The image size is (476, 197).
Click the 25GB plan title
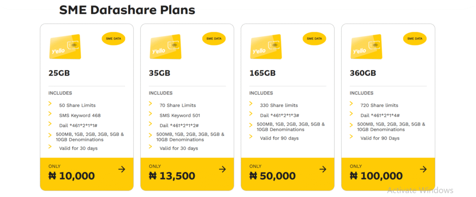[59, 73]
